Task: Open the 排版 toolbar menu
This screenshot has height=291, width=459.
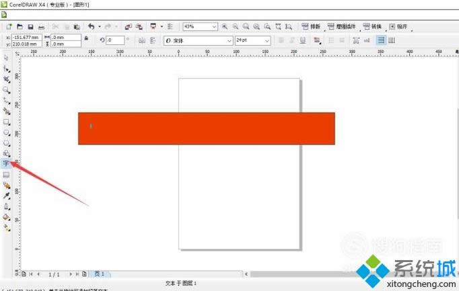Action: [x=311, y=27]
